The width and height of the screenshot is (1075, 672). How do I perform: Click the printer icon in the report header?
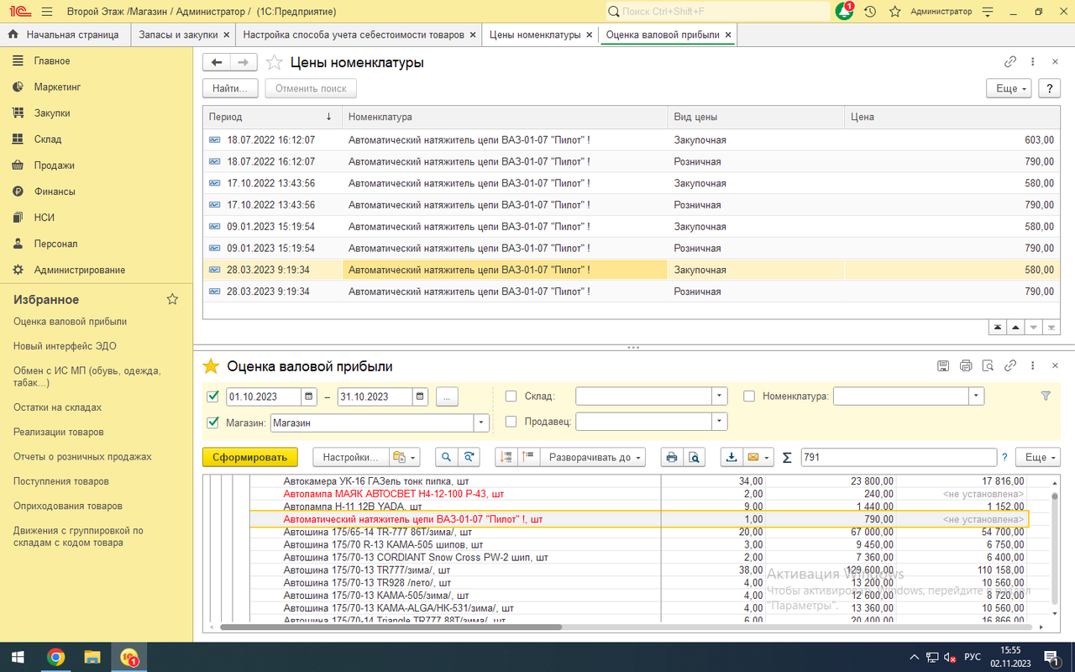tap(966, 366)
